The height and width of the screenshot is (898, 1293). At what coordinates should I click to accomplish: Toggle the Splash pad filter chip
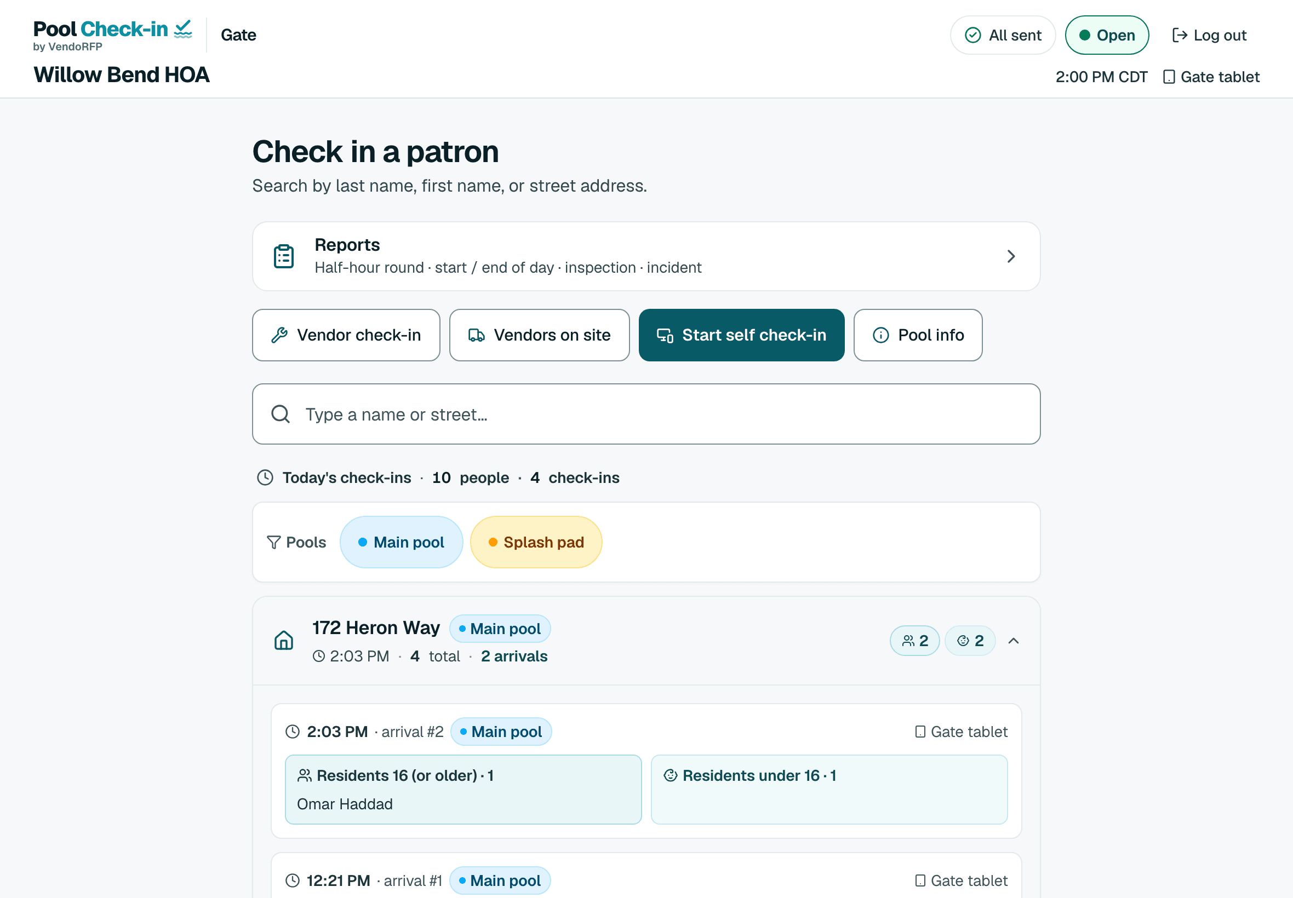(x=536, y=543)
